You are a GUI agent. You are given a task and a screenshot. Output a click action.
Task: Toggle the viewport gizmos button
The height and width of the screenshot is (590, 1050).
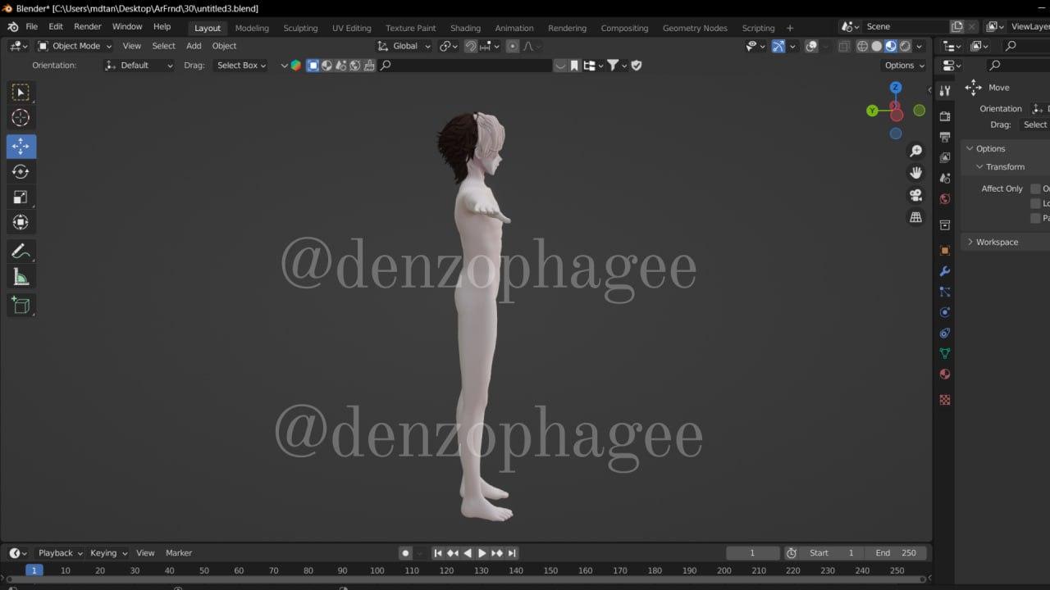pos(778,46)
